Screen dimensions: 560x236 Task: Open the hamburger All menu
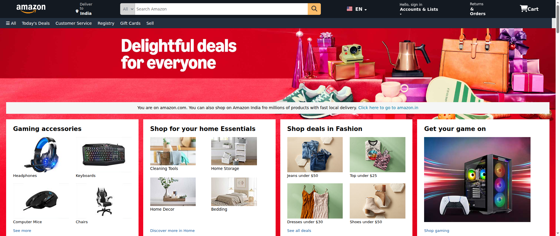tap(11, 23)
